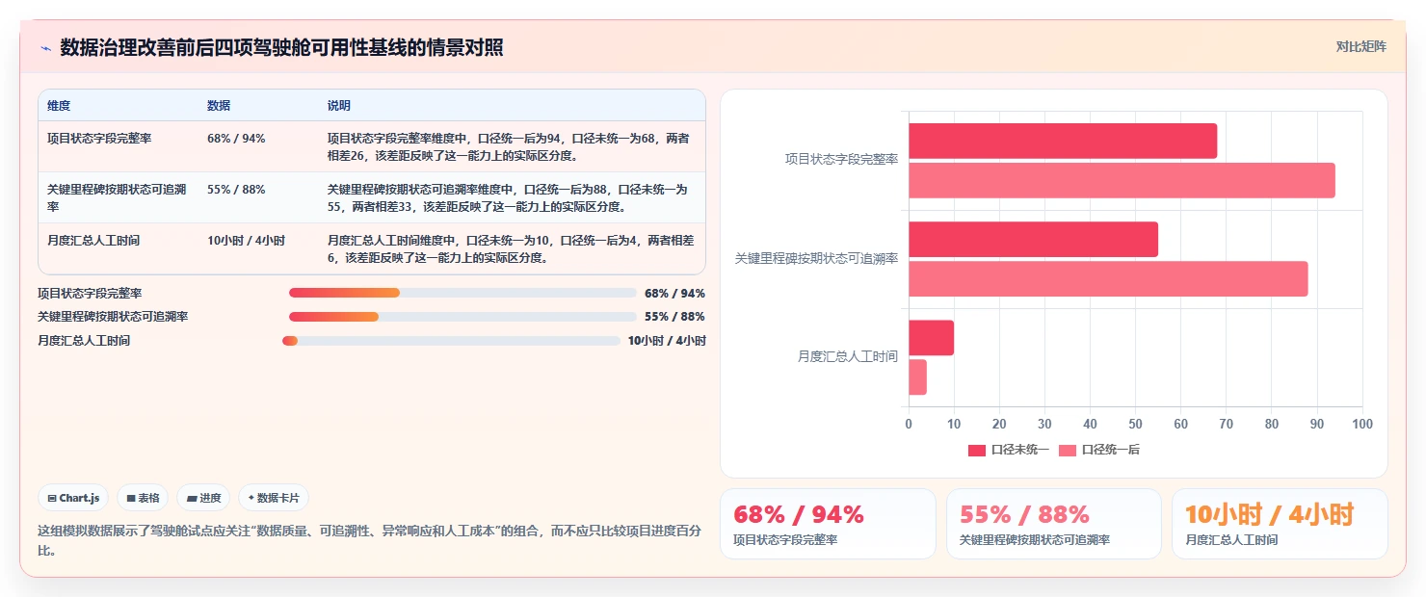Viewport: 1426px width, 597px height.
Task: Open the 68% / 94% data card
Action: [x=828, y=524]
